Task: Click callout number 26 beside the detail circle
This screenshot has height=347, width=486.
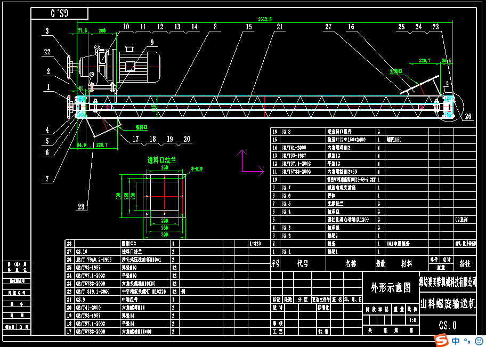Action: point(468,117)
